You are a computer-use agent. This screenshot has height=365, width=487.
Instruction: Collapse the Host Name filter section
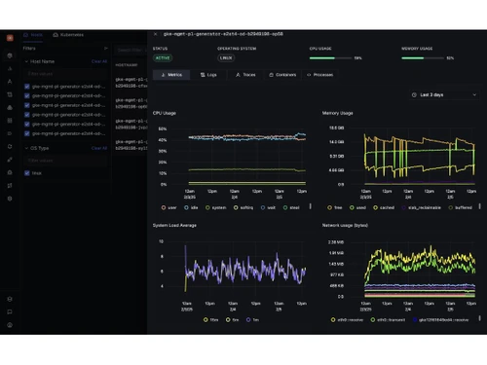26,61
